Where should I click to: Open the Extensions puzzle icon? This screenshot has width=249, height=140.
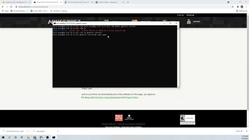click(x=238, y=7)
